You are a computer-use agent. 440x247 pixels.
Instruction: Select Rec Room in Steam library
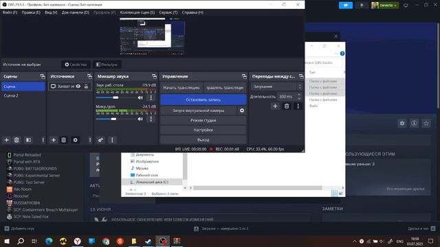(22, 189)
